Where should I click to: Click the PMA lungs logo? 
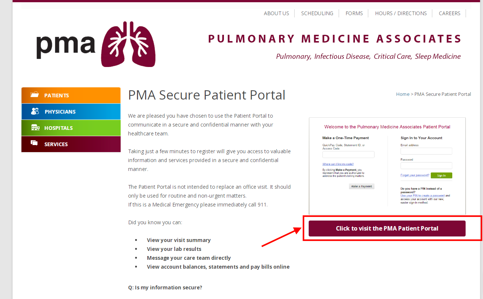coord(96,44)
